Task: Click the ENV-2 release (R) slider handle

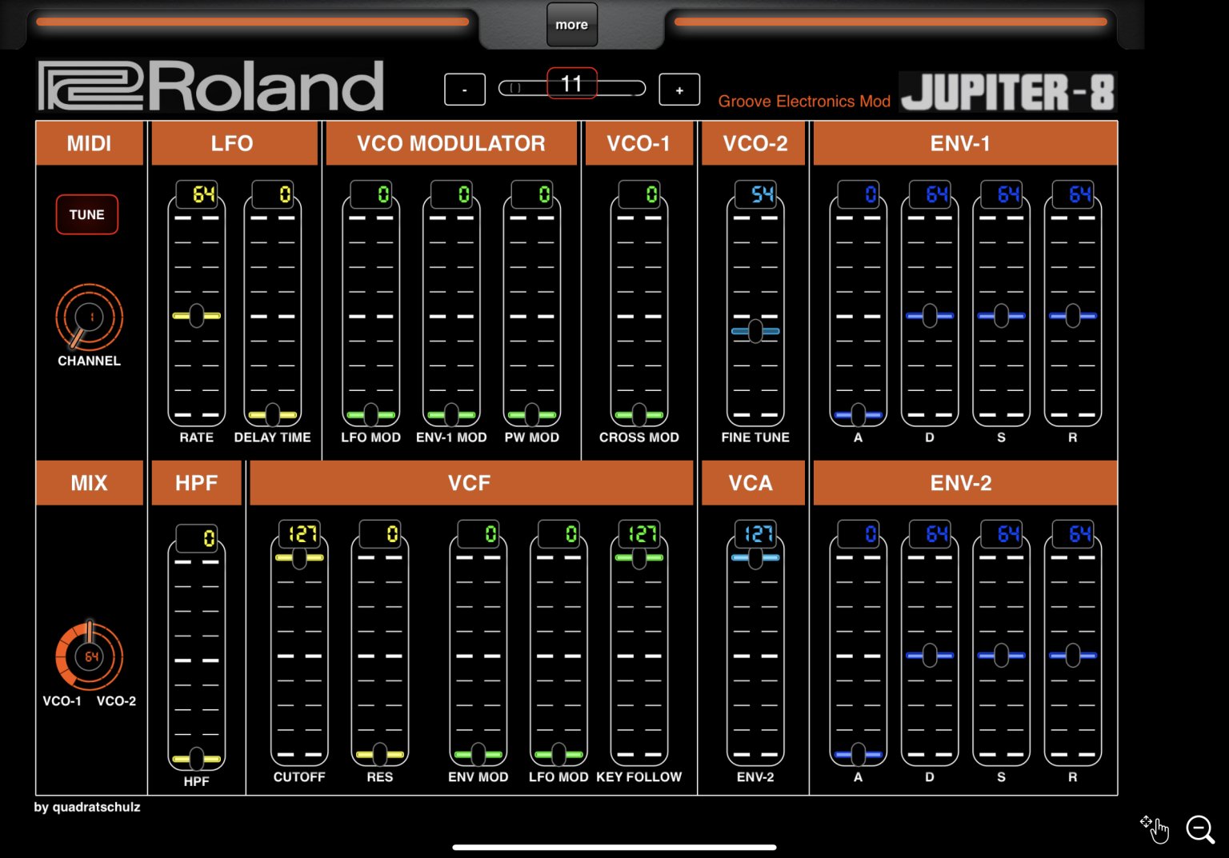Action: pyautogui.click(x=1073, y=656)
